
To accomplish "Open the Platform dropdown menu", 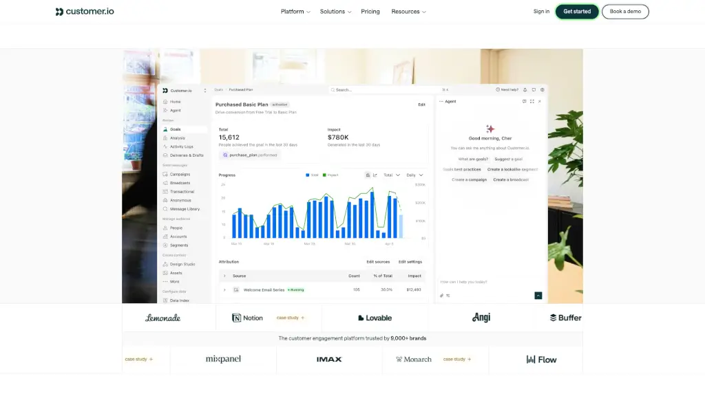I will 295,12.
